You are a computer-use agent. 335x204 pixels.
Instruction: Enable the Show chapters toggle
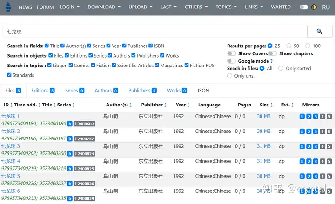tap(273, 53)
